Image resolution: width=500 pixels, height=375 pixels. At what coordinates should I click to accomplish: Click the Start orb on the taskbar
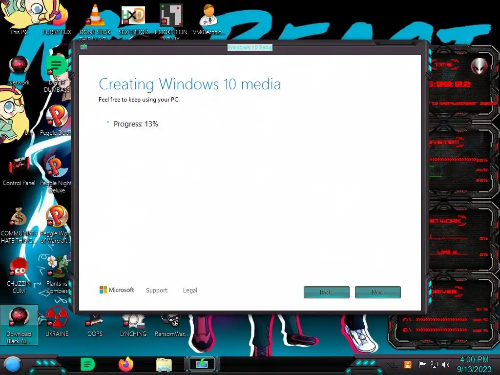[12, 364]
